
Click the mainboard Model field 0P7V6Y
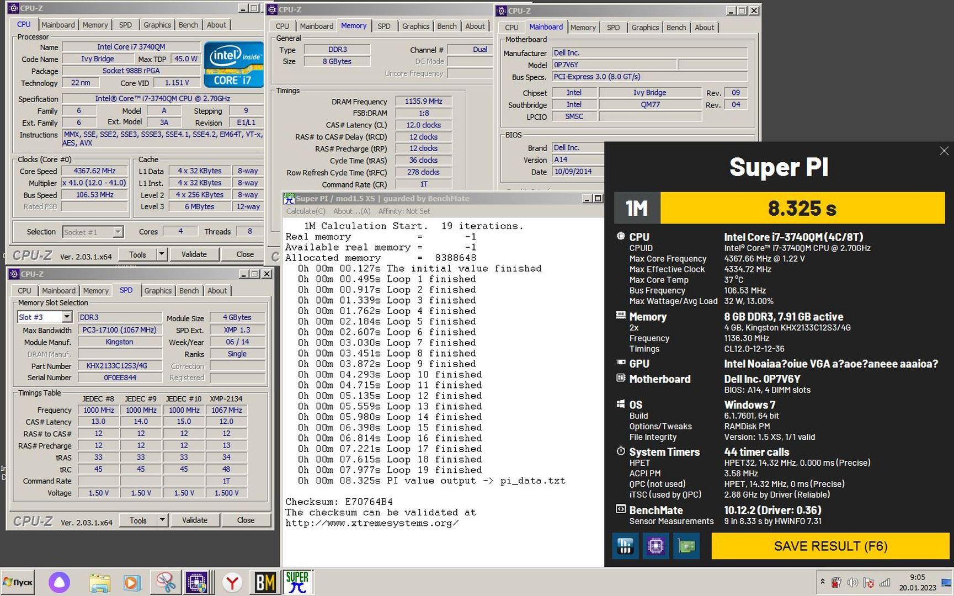point(614,65)
